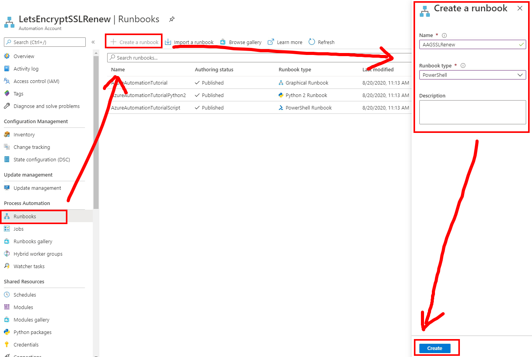Image resolution: width=532 pixels, height=357 pixels.
Task: Click Graphical Runbook type cell
Action: (x=304, y=83)
